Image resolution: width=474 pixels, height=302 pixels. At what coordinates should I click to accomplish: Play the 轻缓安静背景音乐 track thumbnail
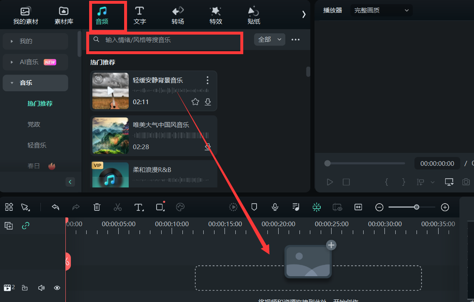(110, 90)
